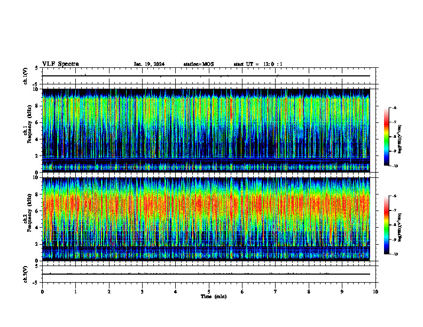The height and width of the screenshot is (327, 423).
Task: Click the time axis tick label "7"
Action: point(276,292)
